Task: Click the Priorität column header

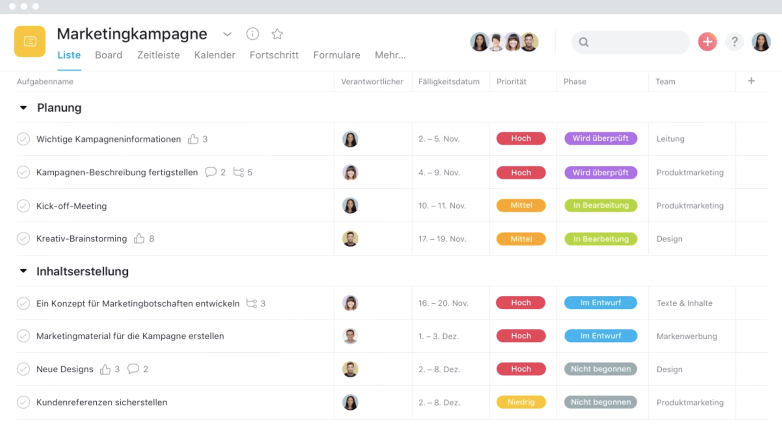Action: [511, 81]
